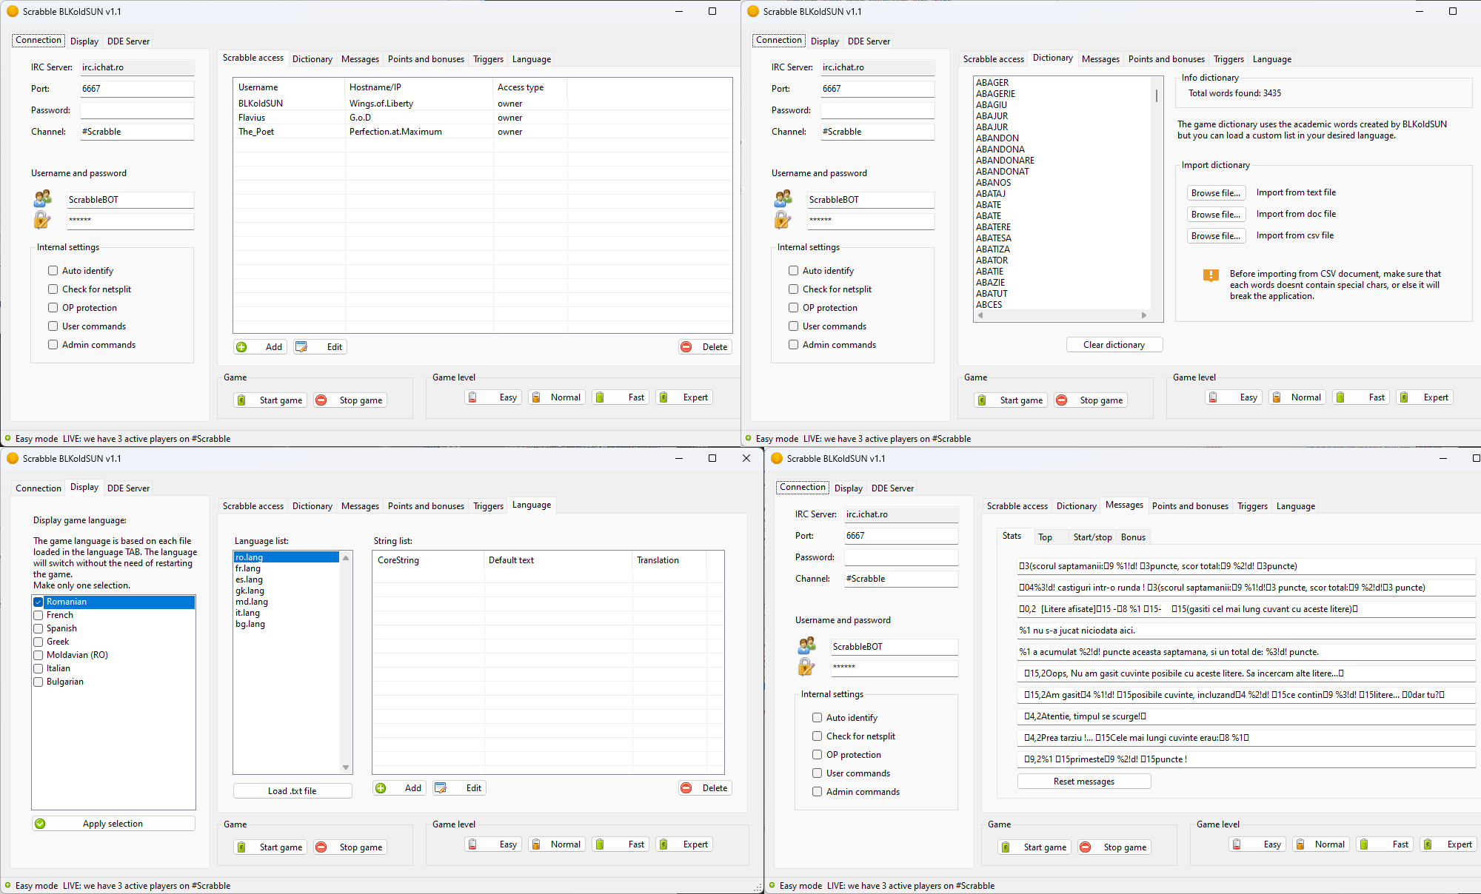Open Triggers tab in Dictionary tab window
1481x894 pixels.
(x=1228, y=59)
